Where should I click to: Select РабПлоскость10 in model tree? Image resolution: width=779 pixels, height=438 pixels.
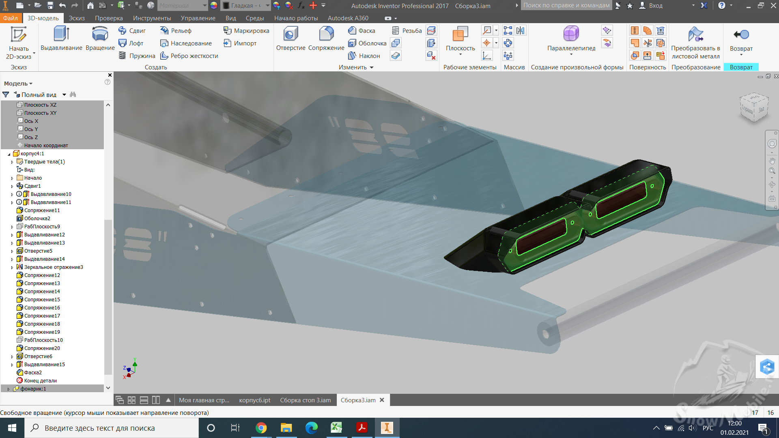43,340
